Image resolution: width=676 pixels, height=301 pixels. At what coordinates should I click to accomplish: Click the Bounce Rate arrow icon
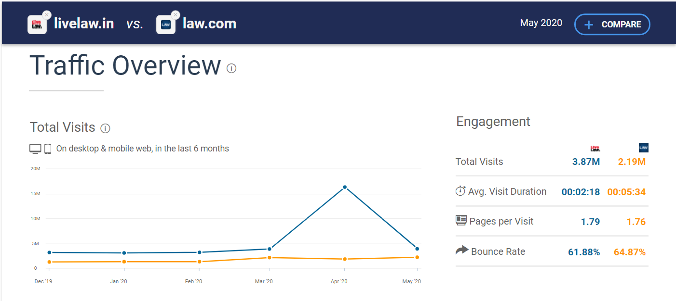(462, 250)
